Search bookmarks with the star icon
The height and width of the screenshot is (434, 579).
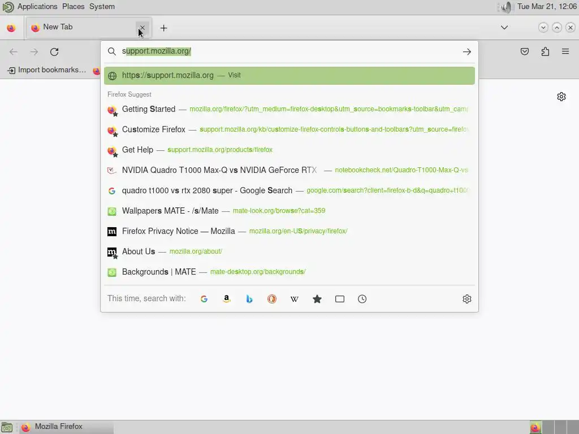317,299
